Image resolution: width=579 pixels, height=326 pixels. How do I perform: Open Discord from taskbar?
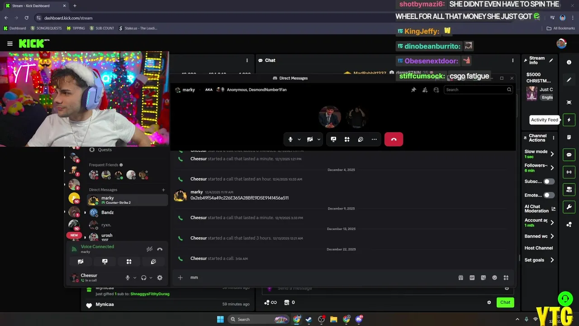coord(359,319)
